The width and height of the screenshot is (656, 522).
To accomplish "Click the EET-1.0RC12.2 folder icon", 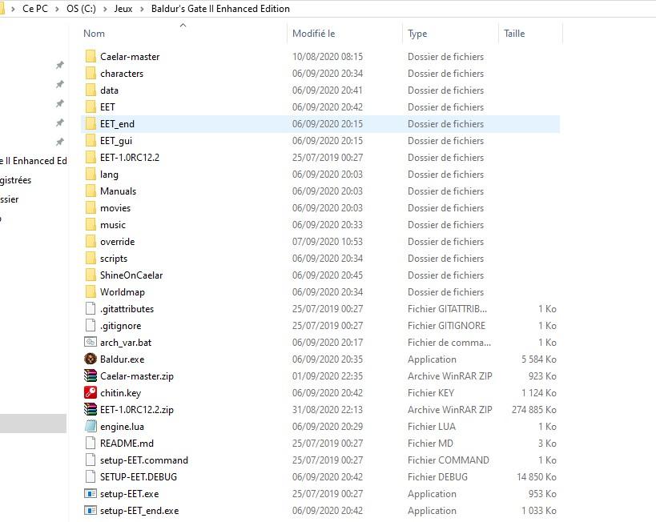I will [x=91, y=157].
